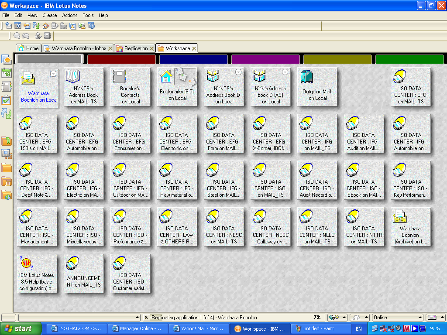Open ISO DATA CENTER : NLLC on MAIL_TS
The image size is (447, 335).
[317, 227]
